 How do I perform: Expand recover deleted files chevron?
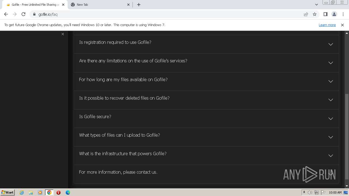[331, 100]
